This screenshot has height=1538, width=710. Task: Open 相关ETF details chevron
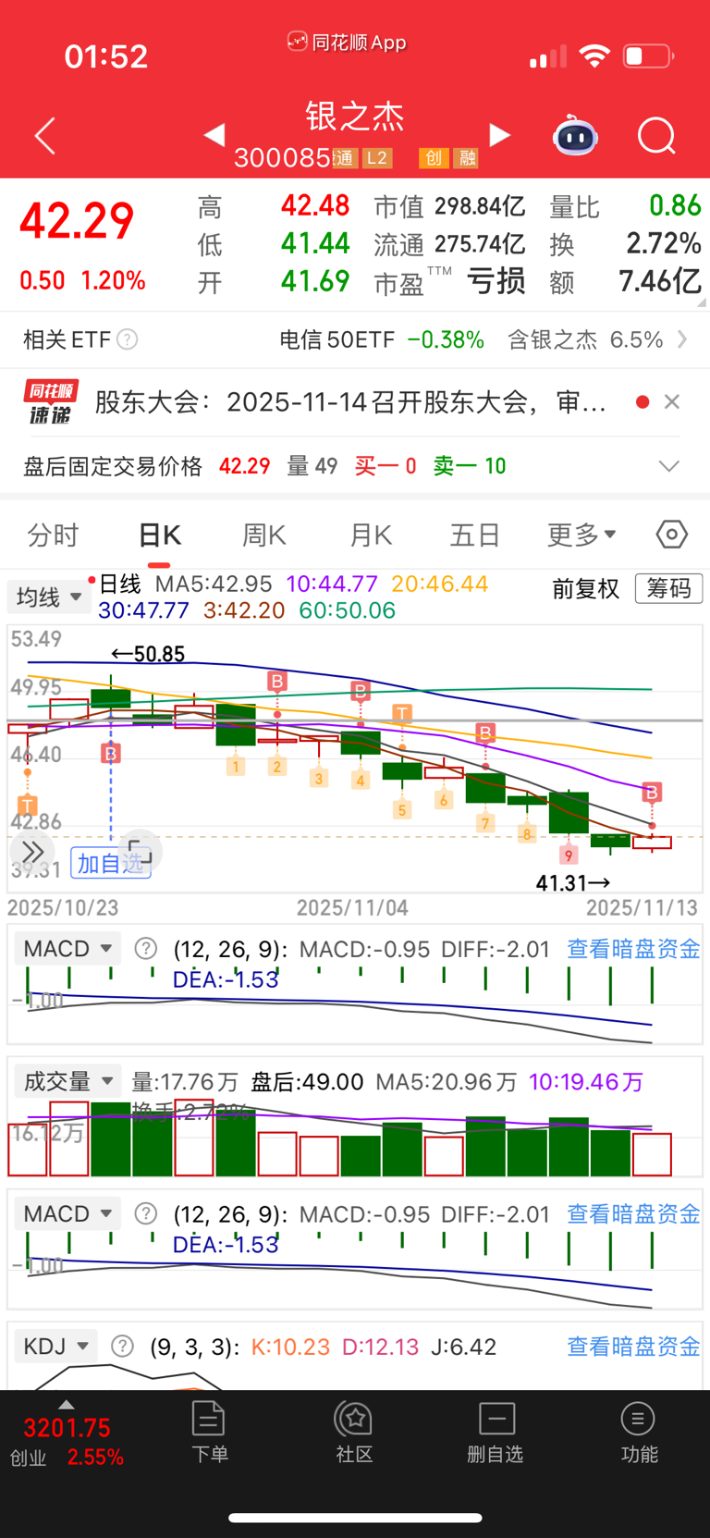682,339
